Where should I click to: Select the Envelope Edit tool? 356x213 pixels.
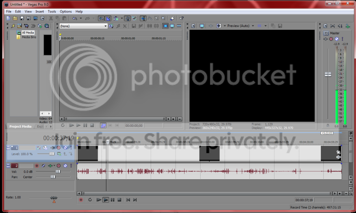pyautogui.click(x=150, y=18)
